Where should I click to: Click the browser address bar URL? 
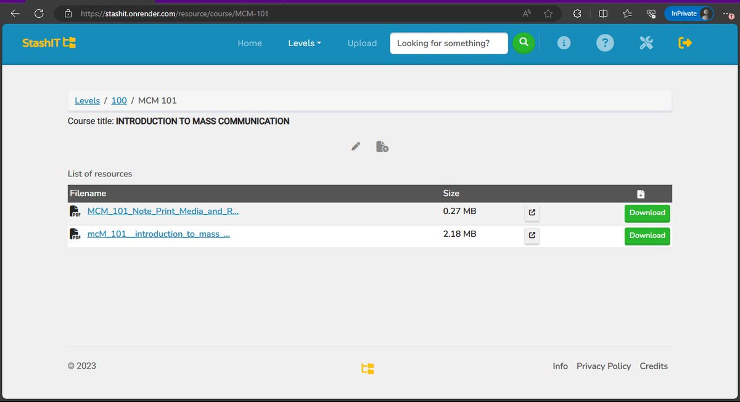(175, 14)
